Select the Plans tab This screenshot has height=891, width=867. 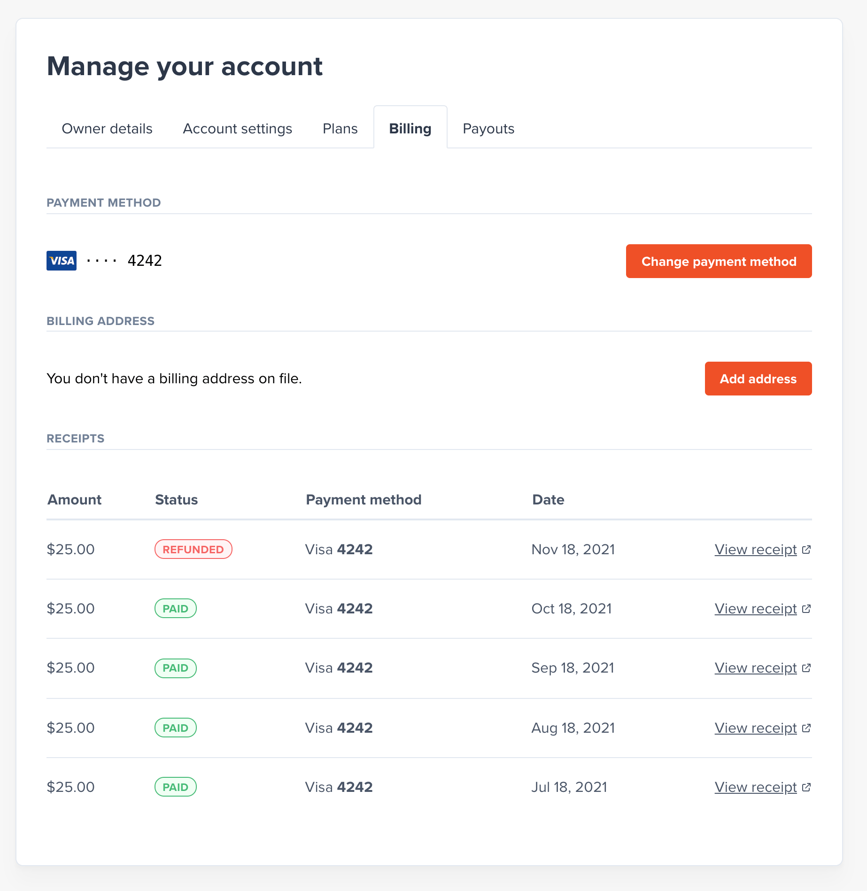tap(339, 128)
